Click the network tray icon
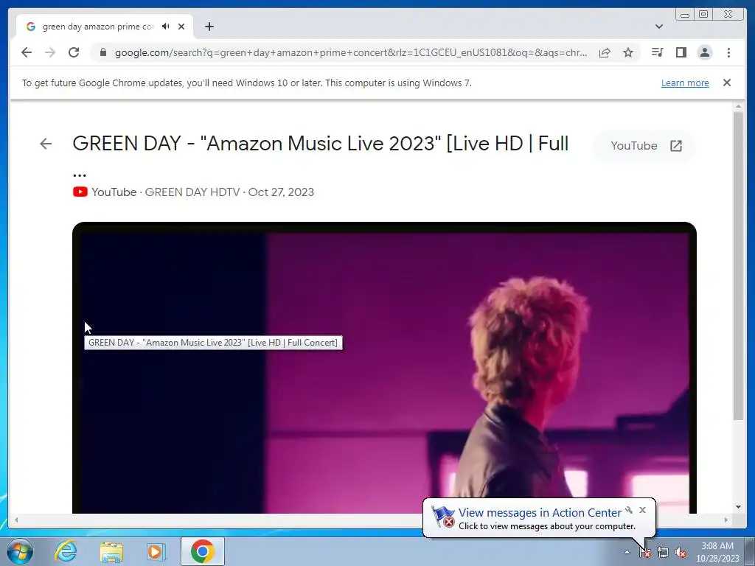This screenshot has width=755, height=566. [663, 553]
